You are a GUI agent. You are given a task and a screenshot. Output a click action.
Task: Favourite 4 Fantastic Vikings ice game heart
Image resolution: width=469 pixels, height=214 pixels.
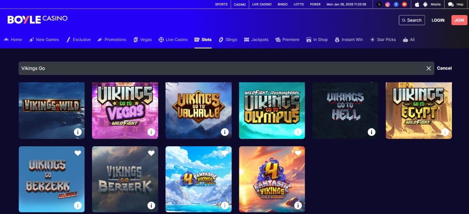coord(225,153)
